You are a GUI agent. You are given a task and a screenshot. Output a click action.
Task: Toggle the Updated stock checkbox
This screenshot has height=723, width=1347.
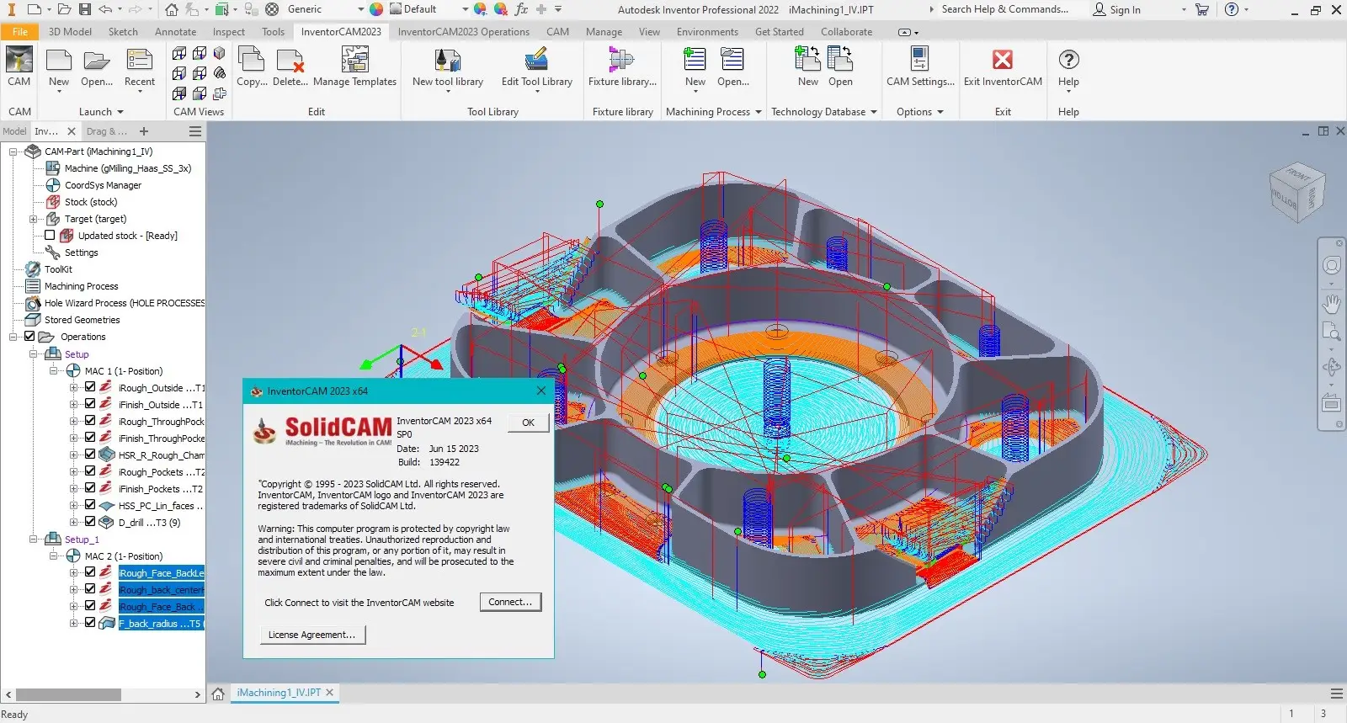(x=50, y=236)
